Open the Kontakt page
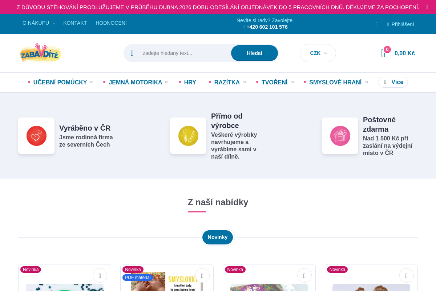The width and height of the screenshot is (436, 291). tap(75, 23)
